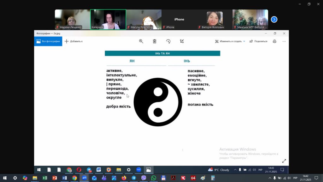Select Вікторія Філіпович's video tile

(215, 19)
